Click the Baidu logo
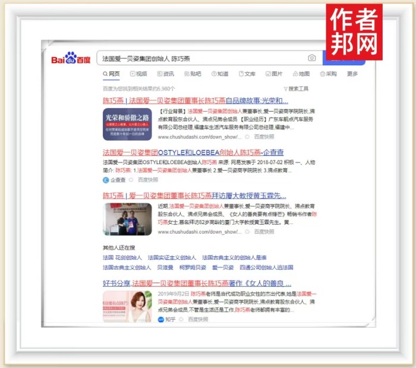 [x=71, y=59]
